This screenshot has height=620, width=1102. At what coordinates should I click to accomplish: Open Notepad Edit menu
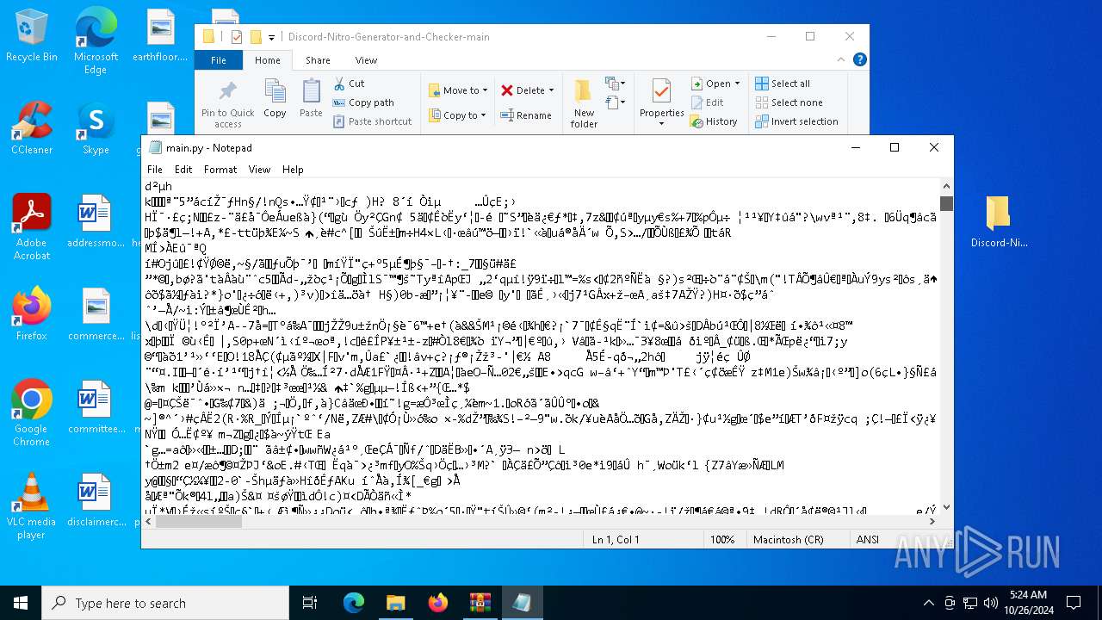tap(183, 170)
